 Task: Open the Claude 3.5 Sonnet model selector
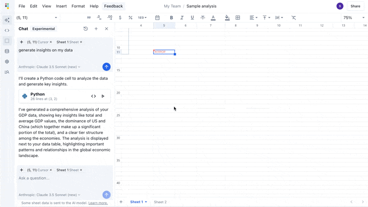(50, 195)
